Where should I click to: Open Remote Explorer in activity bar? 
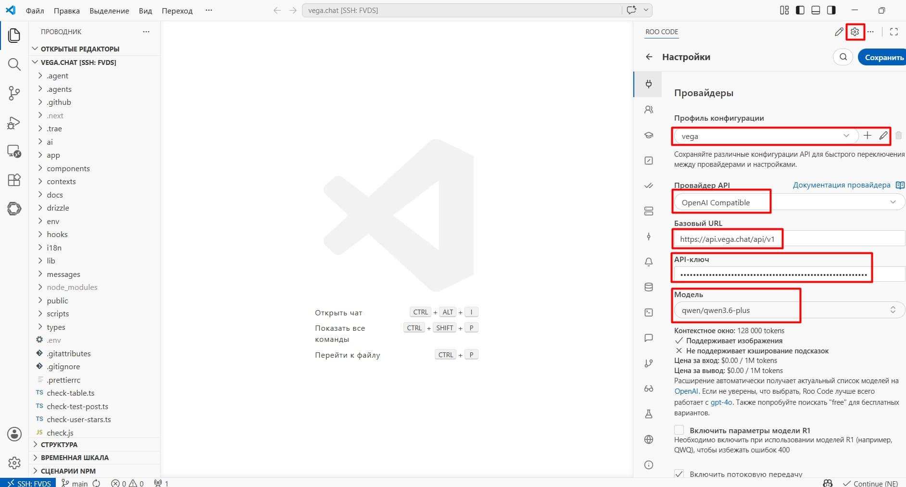pos(14,151)
